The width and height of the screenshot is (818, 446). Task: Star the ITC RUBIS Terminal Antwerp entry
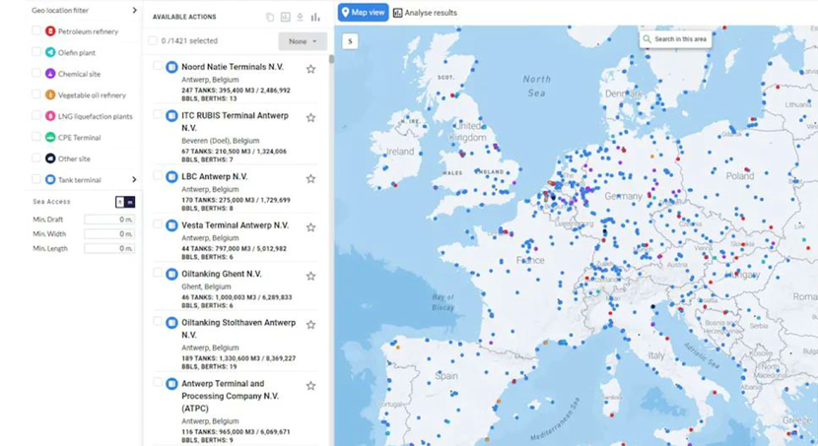tap(310, 117)
